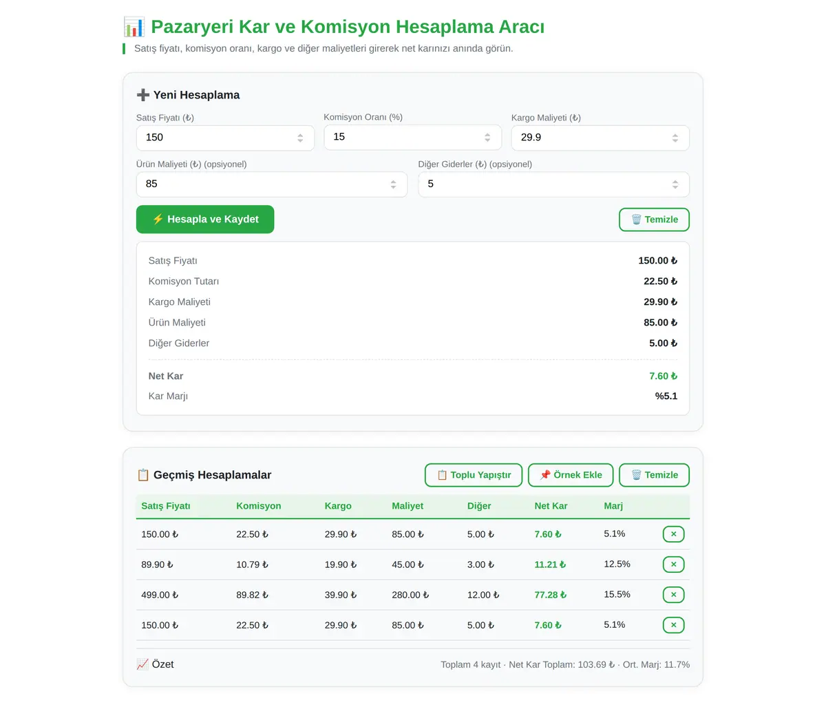Select the Diğer column header
The width and height of the screenshot is (826, 718).
(479, 506)
